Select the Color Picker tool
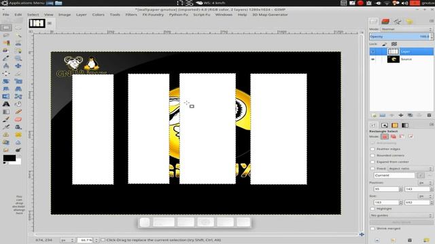Image resolution: width=435 pixels, height=244 pixels. click(x=6, y=58)
